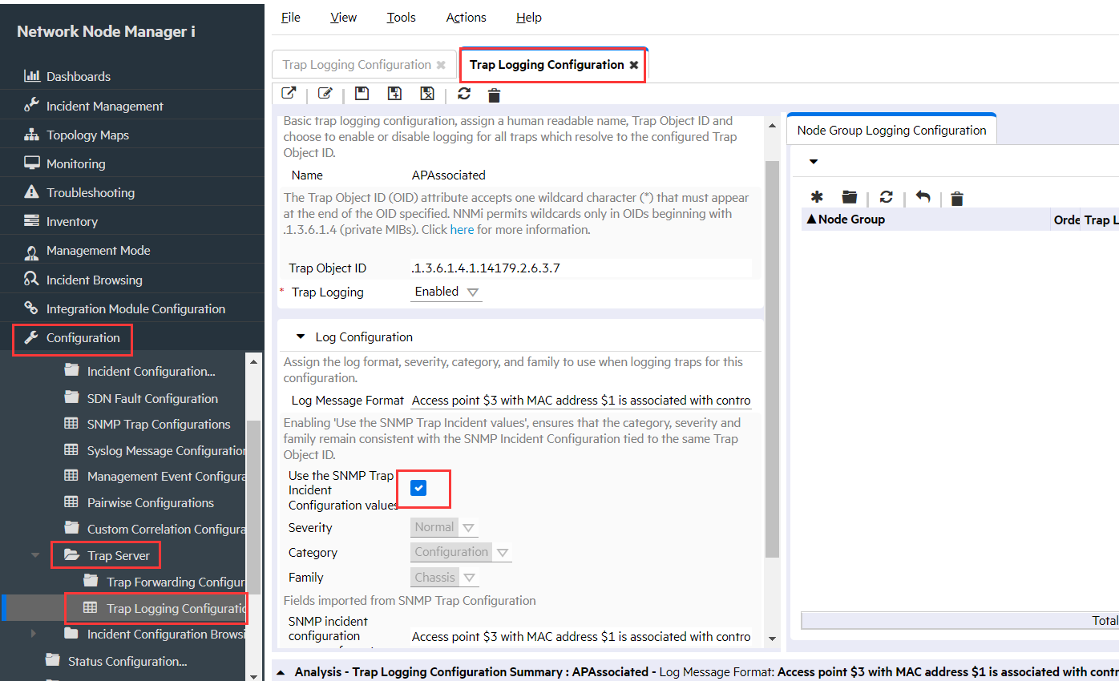The width and height of the screenshot is (1119, 681).
Task: Click the New asterisk icon in Node Group table
Action: click(817, 197)
